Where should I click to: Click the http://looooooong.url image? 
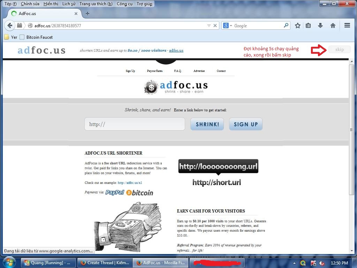[x=218, y=167]
